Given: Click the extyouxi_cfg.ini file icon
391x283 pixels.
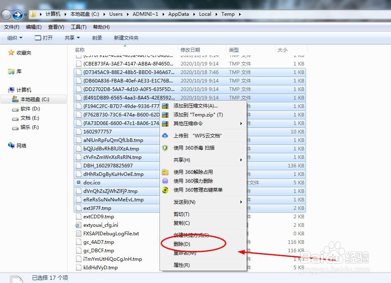Looking at the screenshot, I should (79, 225).
